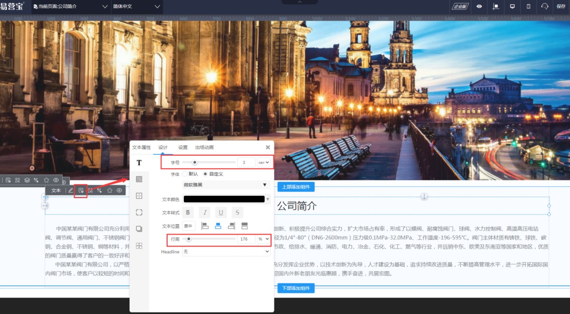Click the 保存 save button

[x=561, y=6]
